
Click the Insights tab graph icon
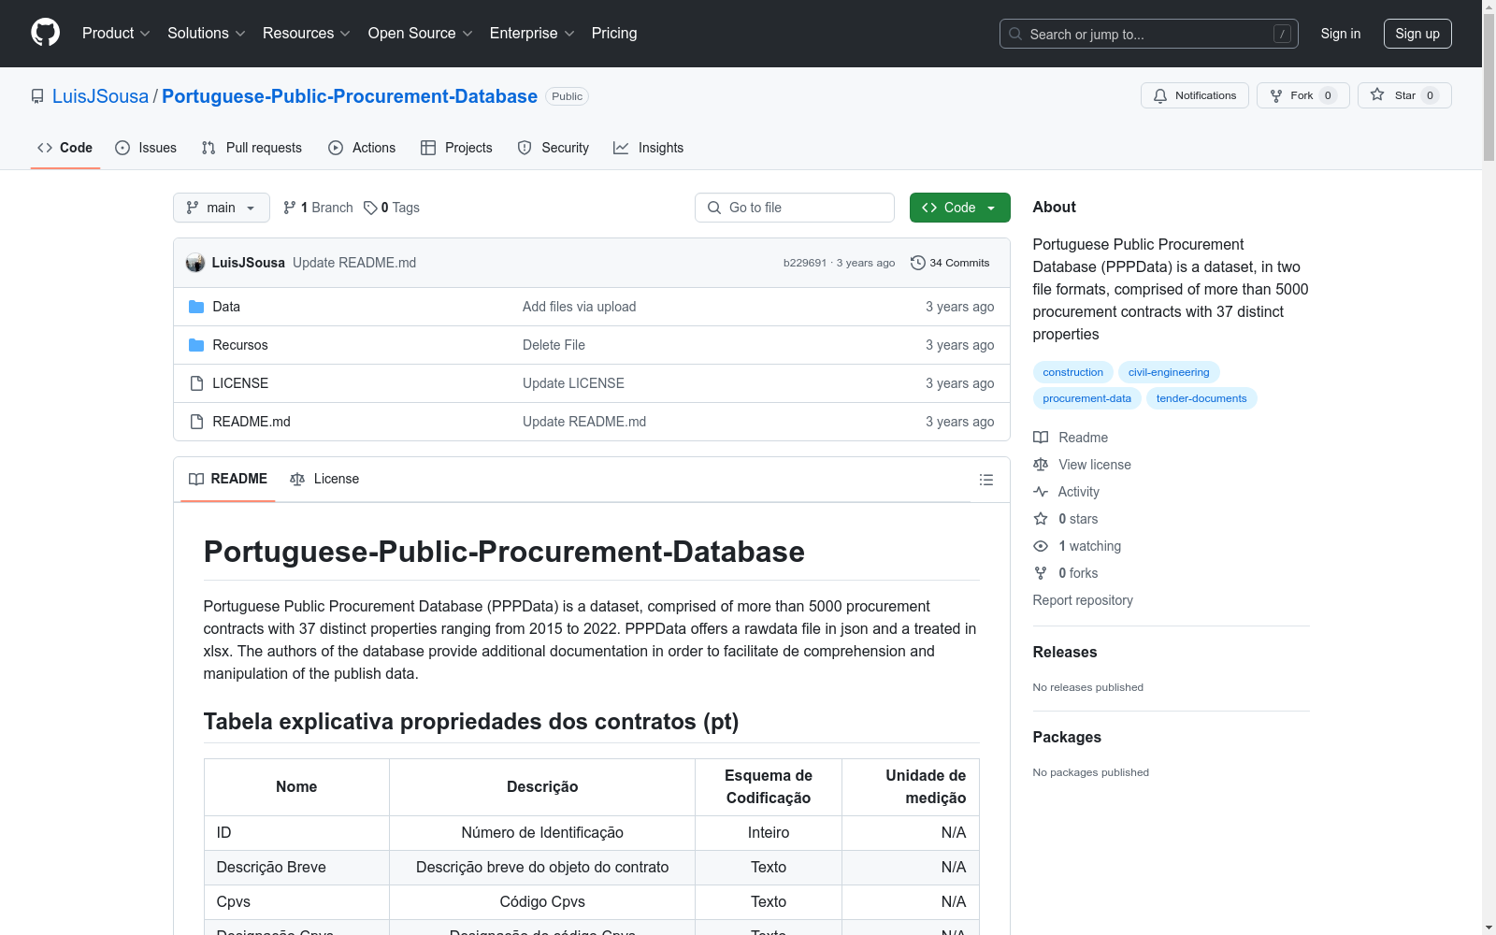621,148
